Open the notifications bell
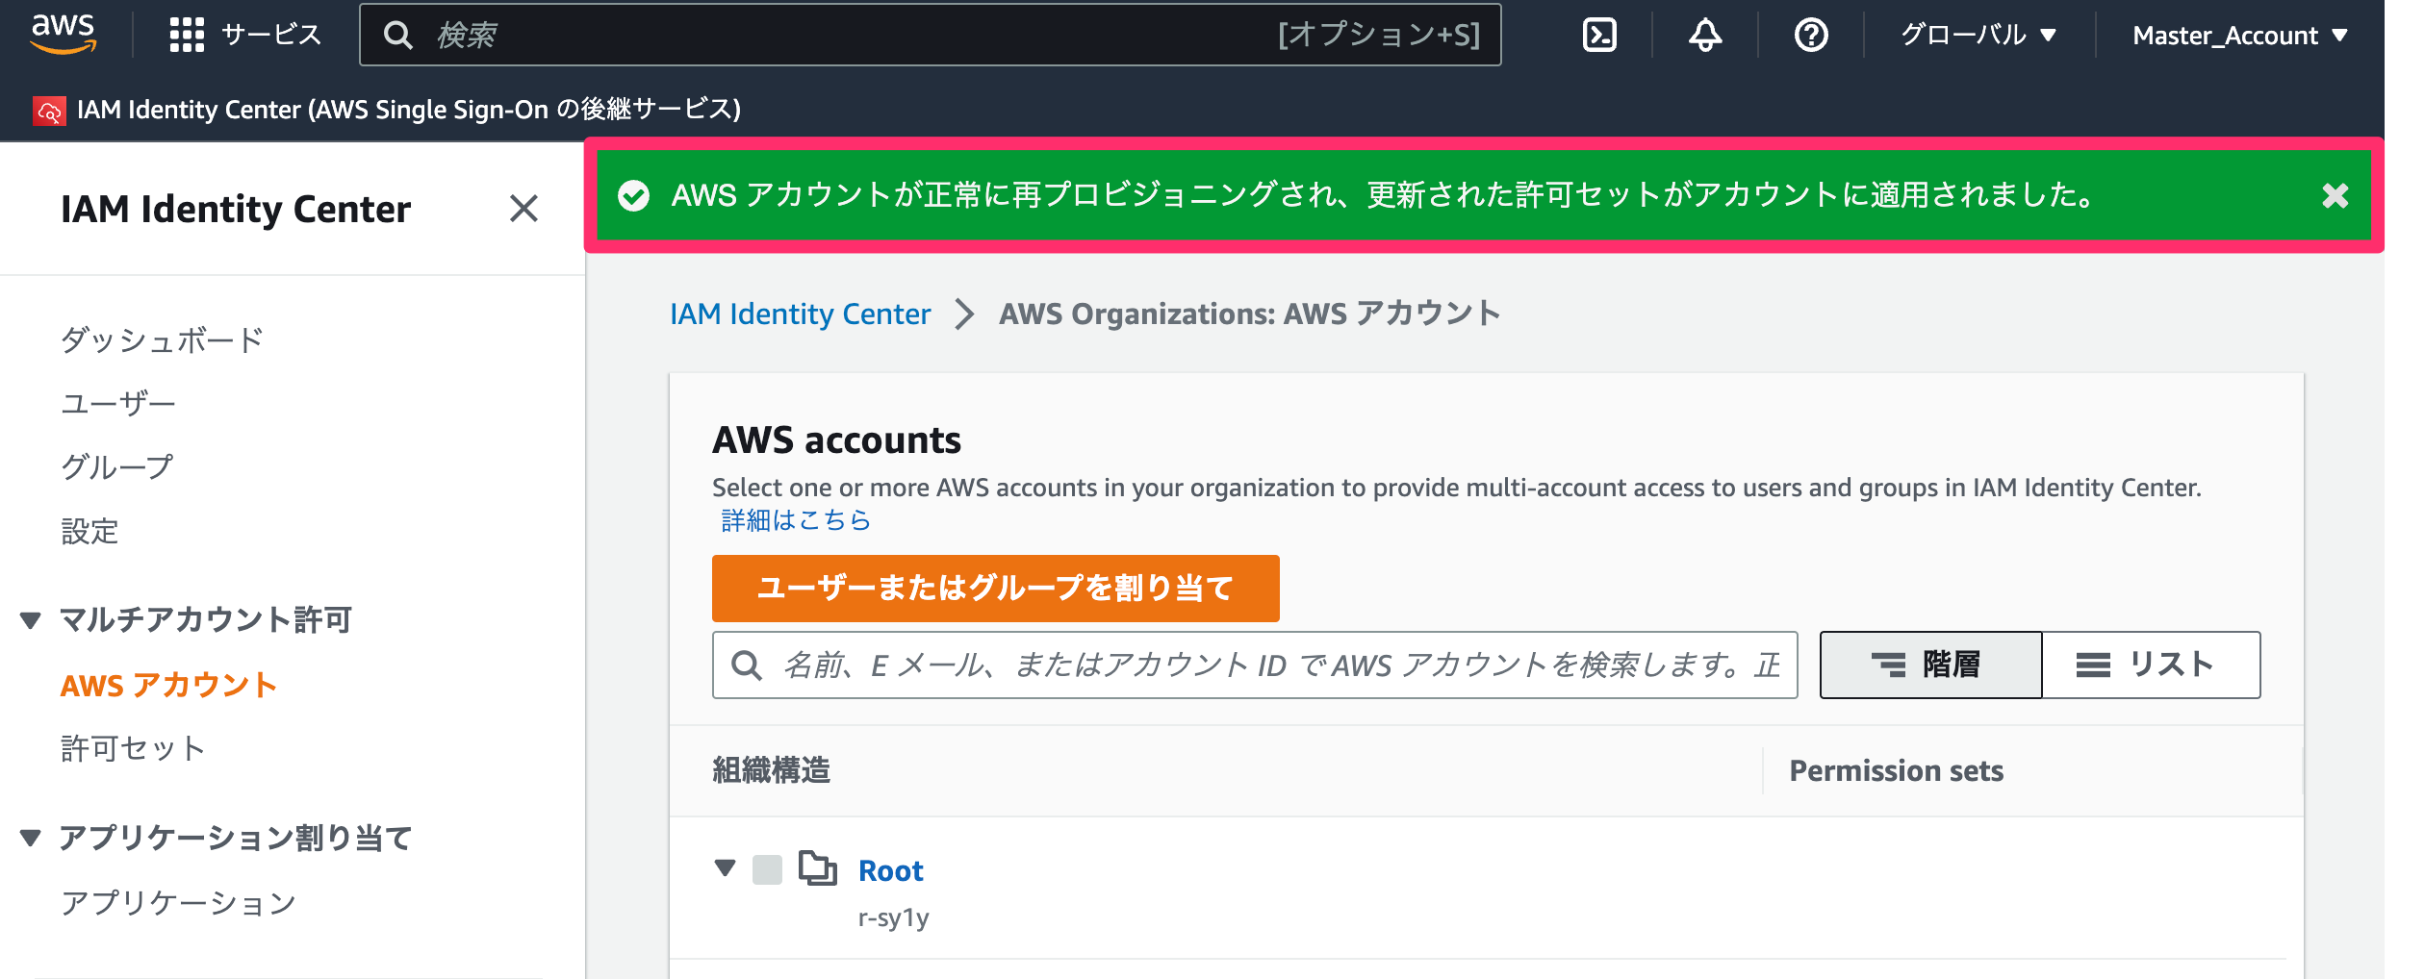This screenshot has width=2425, height=979. tap(1705, 36)
